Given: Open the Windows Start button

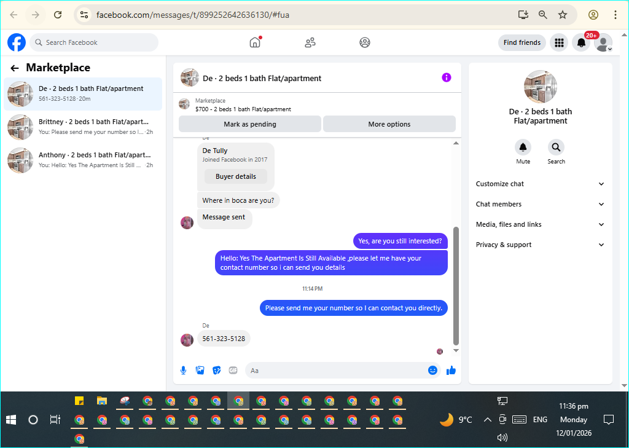Looking at the screenshot, I should (11, 420).
